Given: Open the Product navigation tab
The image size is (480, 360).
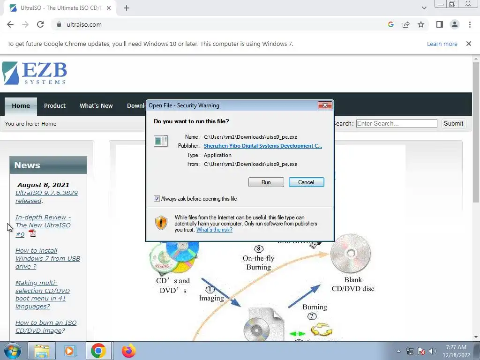Looking at the screenshot, I should point(54,106).
